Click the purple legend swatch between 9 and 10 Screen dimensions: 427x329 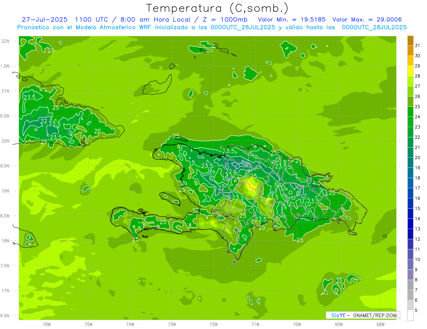[x=410, y=264]
